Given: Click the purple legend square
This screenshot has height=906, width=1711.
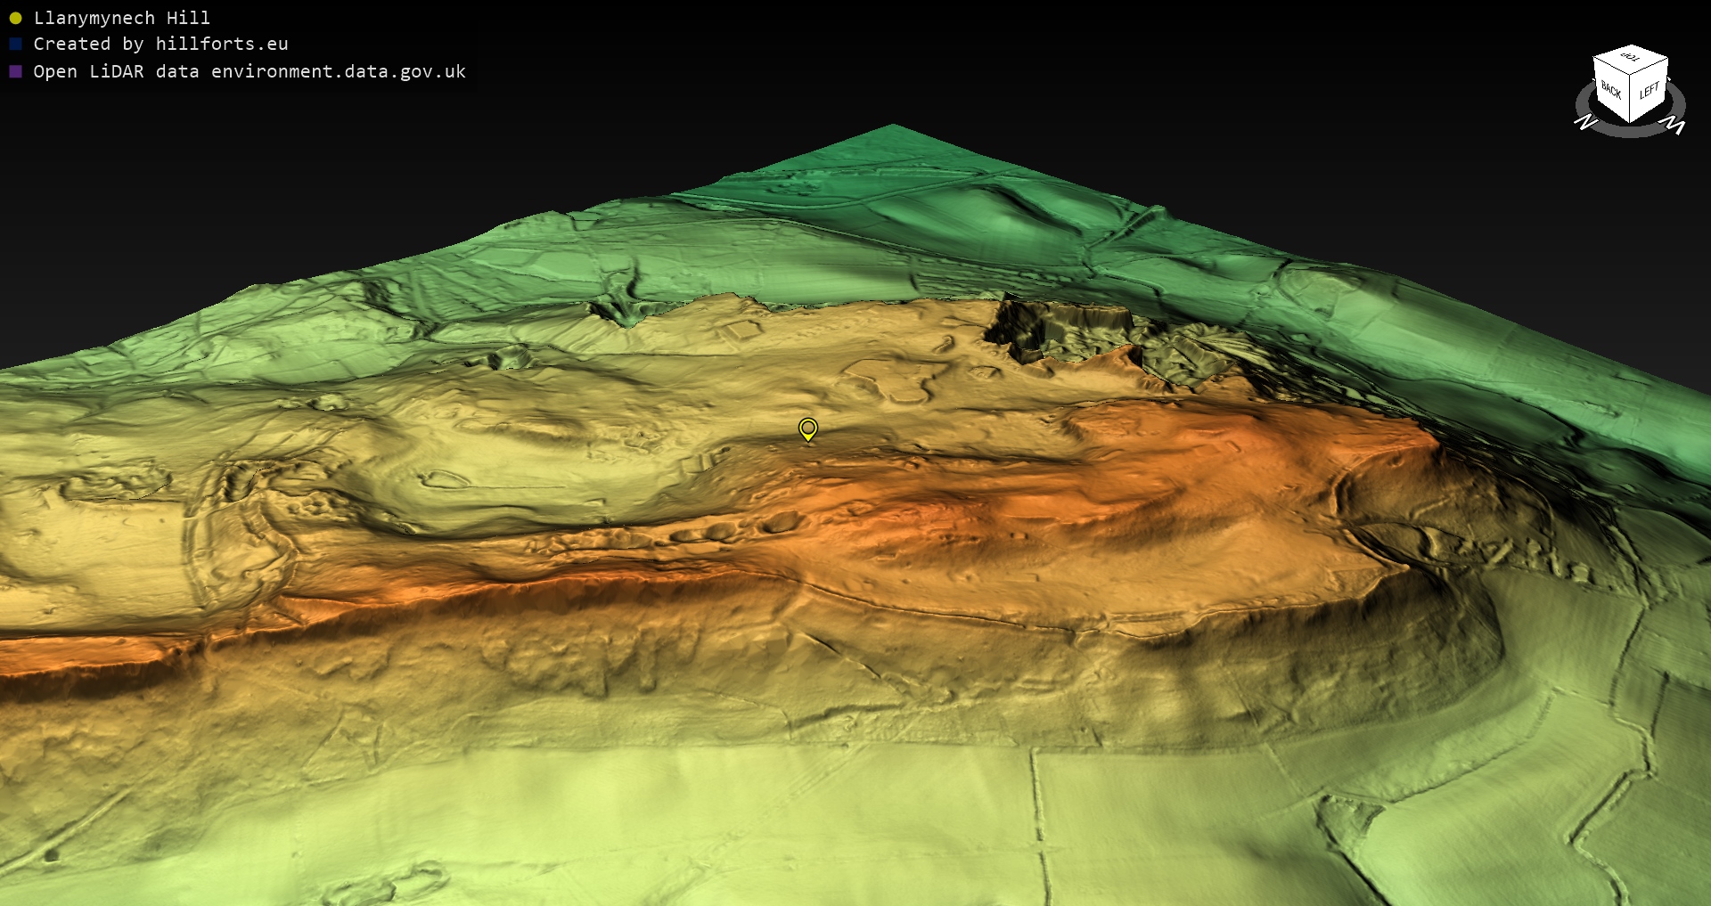Looking at the screenshot, I should pyautogui.click(x=15, y=71).
